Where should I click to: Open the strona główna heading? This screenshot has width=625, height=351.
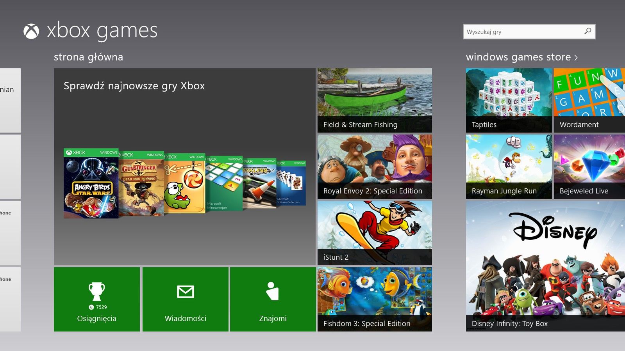coord(88,57)
